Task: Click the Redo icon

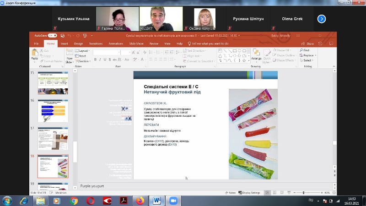Action: point(78,36)
